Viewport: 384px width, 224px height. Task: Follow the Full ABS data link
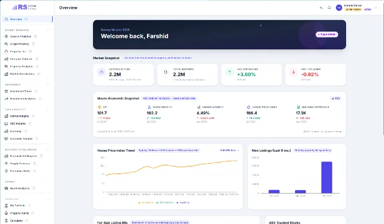point(229,150)
